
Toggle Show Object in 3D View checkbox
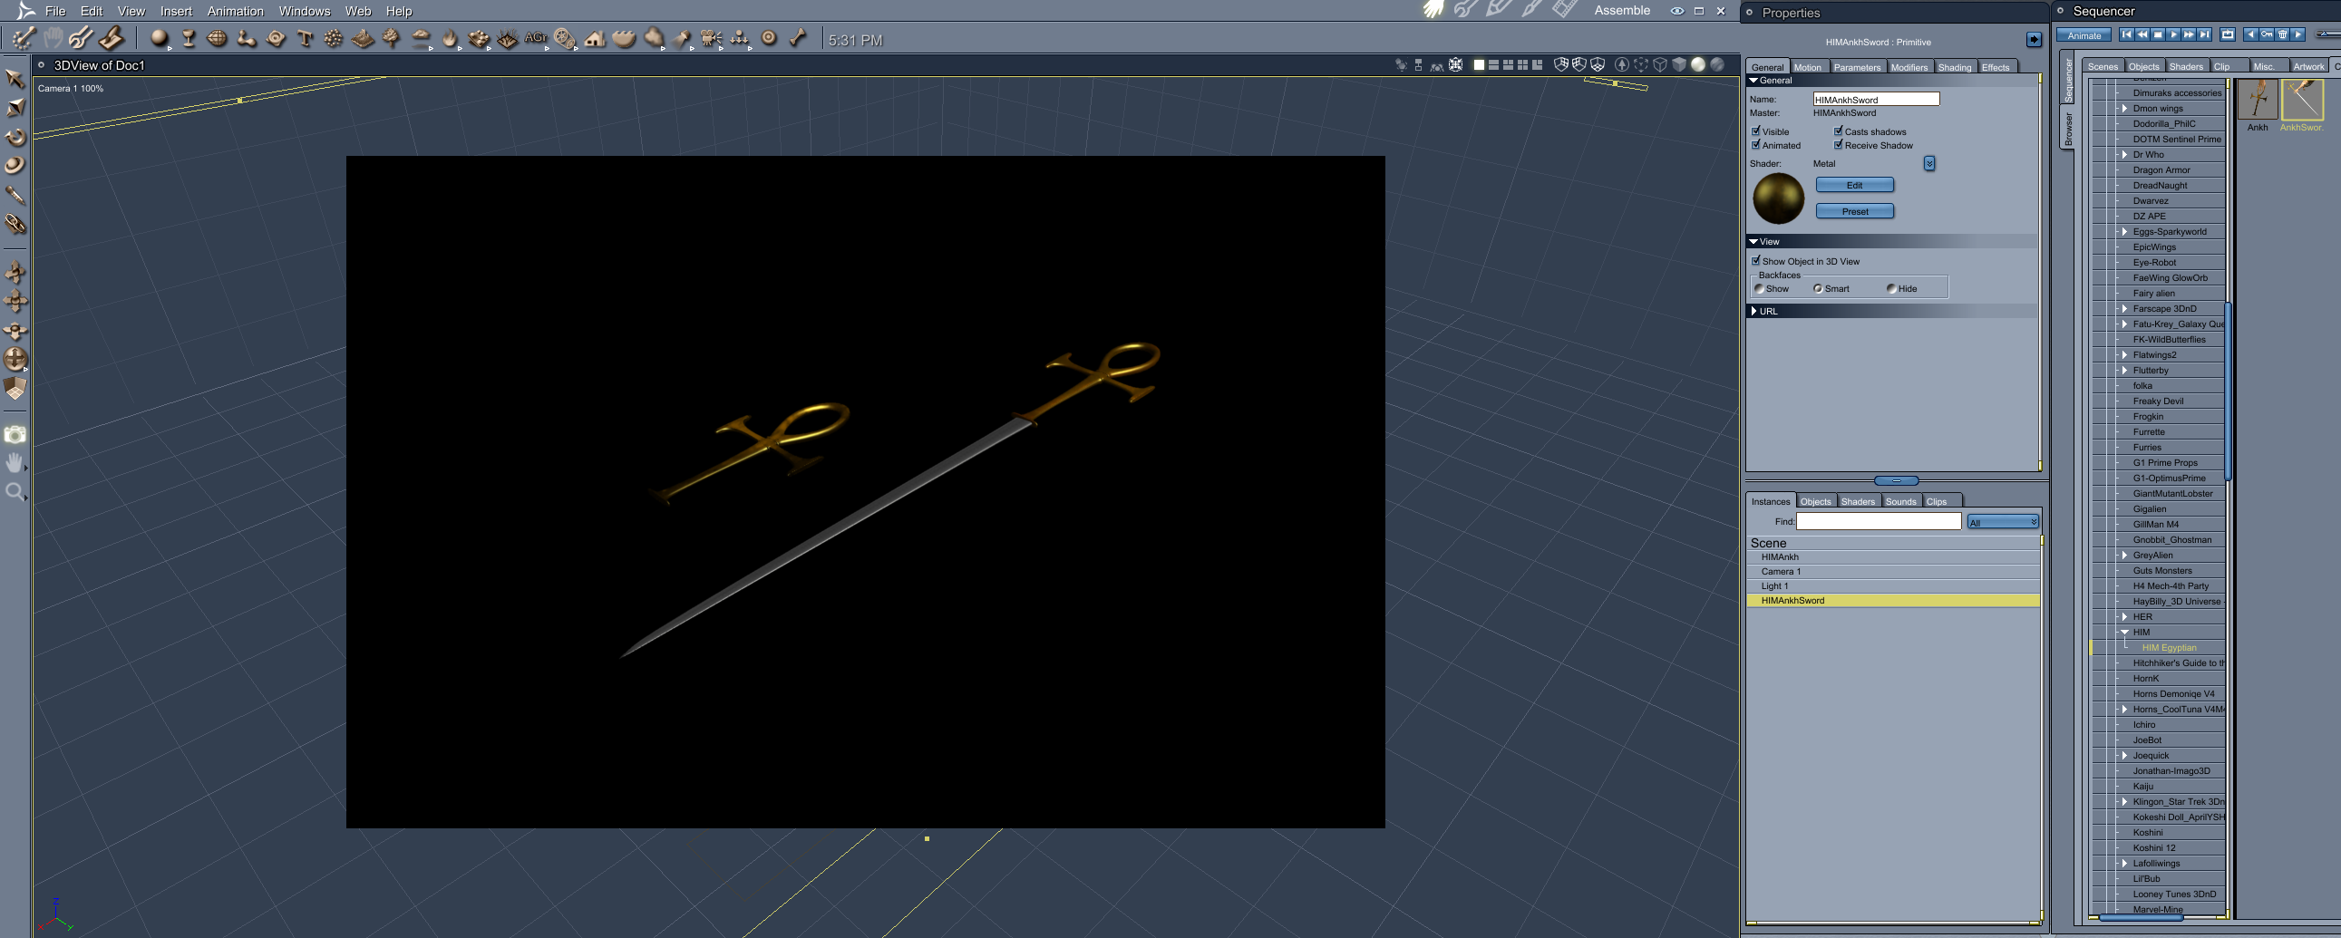click(x=1755, y=261)
